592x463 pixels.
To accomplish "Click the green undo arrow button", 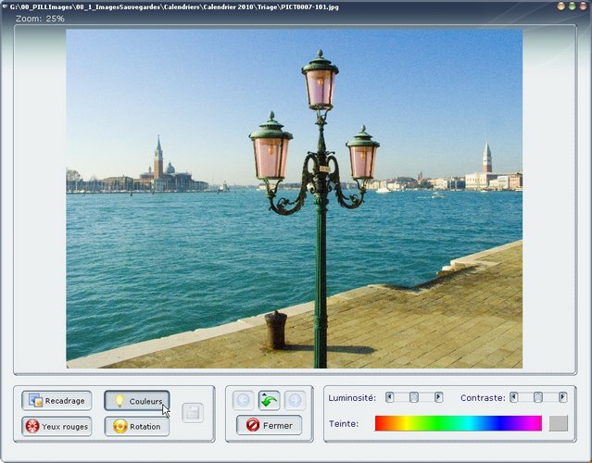I will (x=269, y=400).
